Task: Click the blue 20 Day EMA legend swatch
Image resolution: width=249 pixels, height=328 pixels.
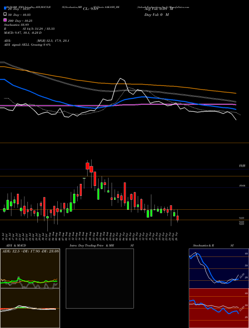Action: tap(5, 8)
